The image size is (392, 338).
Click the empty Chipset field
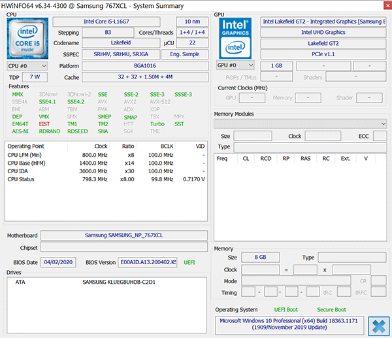pos(124,247)
